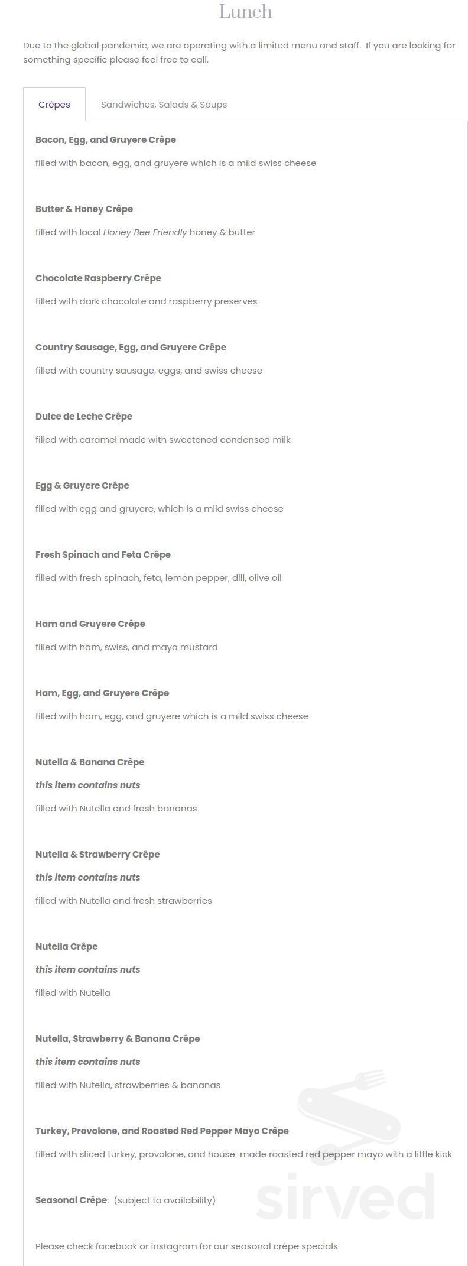Open the Seasonal Crêpe item
Image resolution: width=468 pixels, height=1266 pixels.
tap(71, 1200)
